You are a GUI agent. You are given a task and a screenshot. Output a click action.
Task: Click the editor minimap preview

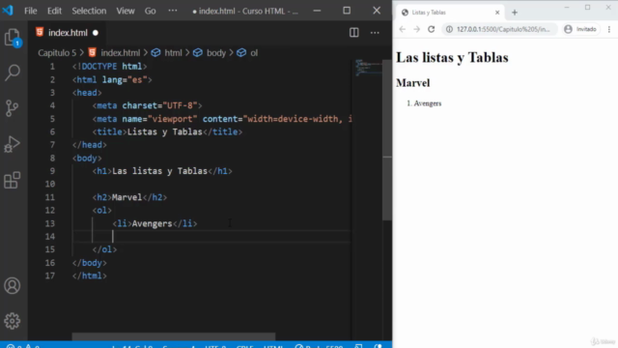pyautogui.click(x=368, y=67)
